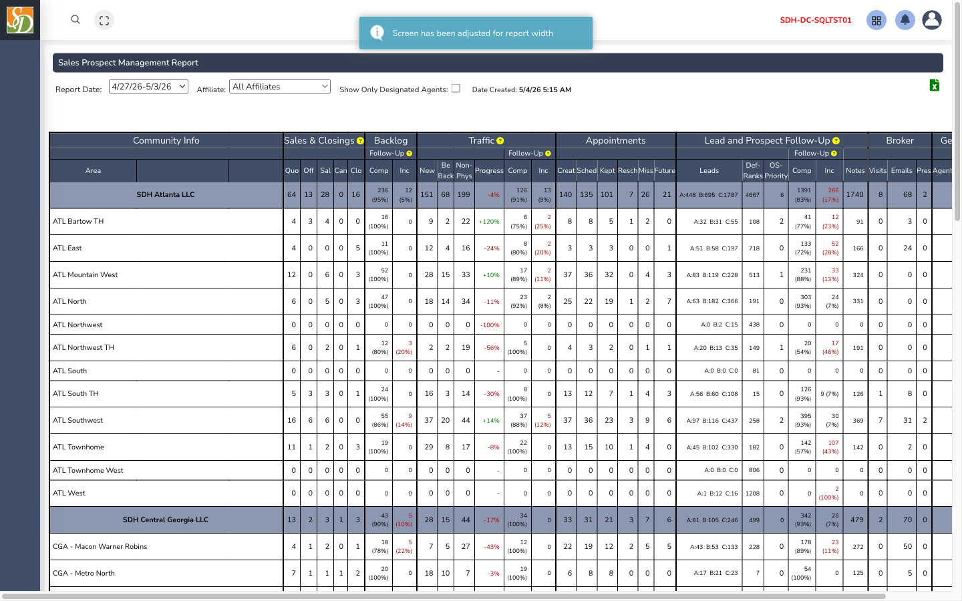The image size is (962, 601).
Task: Click the Progress column header
Action: pyautogui.click(x=489, y=171)
